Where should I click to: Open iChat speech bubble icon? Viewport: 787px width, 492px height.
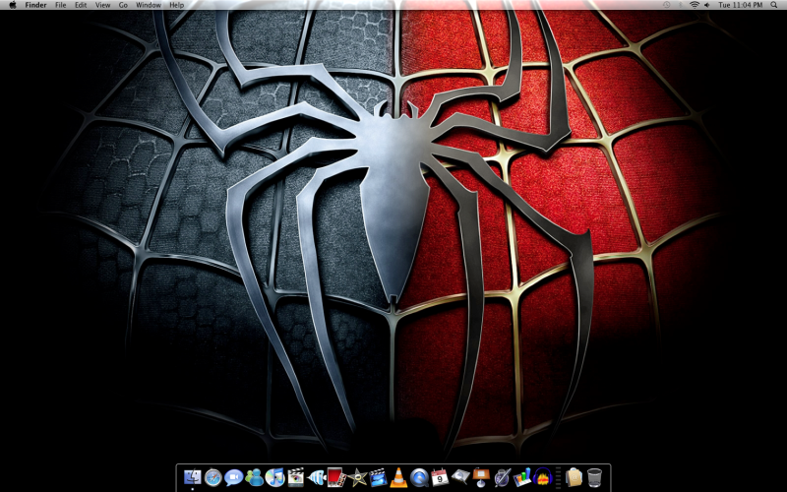coord(233,477)
